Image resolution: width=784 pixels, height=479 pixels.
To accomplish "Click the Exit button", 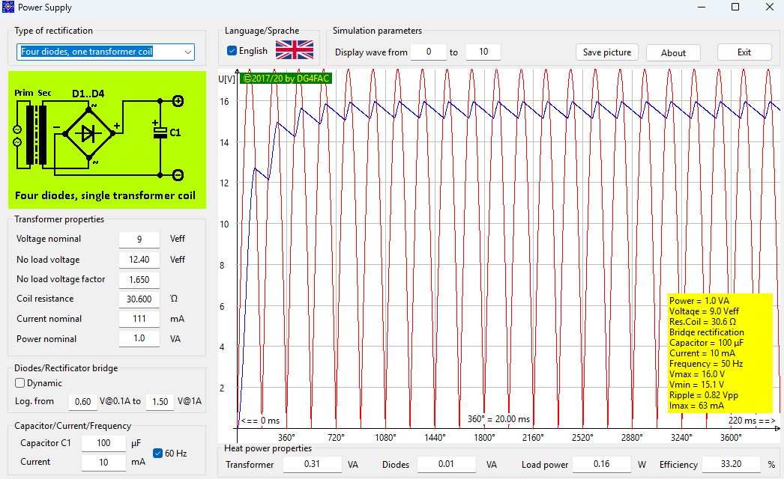I will [x=744, y=52].
